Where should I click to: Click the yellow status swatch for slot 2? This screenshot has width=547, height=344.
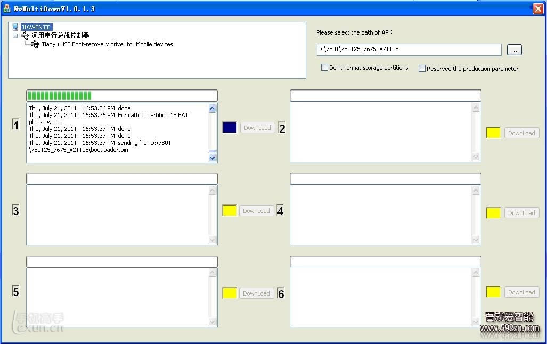point(493,133)
